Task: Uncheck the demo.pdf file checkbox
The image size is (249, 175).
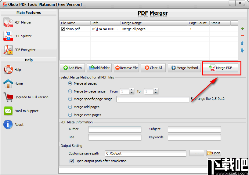Action: [x=63, y=29]
